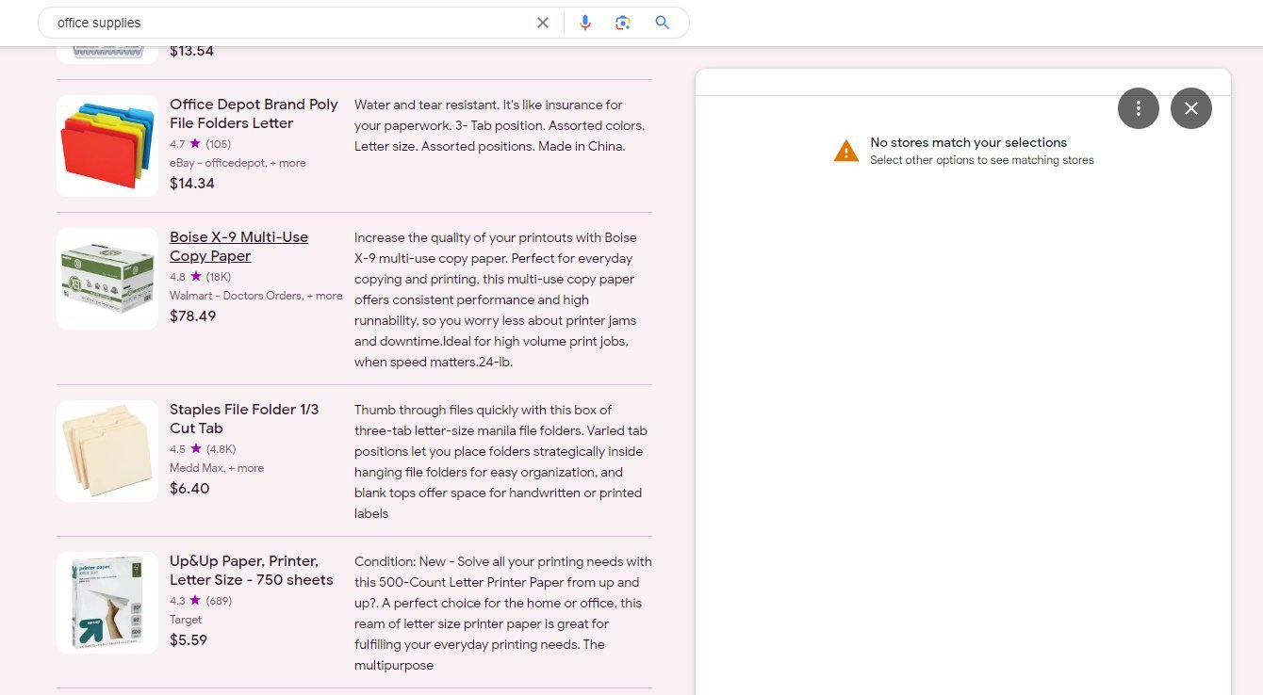Open Up&Up printer paper thumbnail
The height and width of the screenshot is (695, 1263).
pos(107,603)
